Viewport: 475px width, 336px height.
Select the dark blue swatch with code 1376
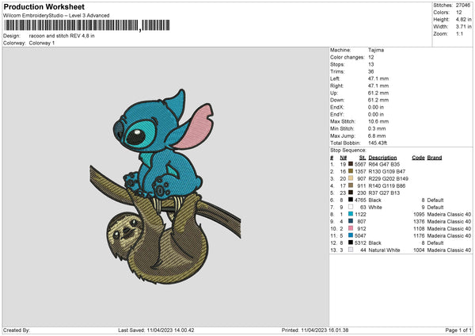click(351, 221)
